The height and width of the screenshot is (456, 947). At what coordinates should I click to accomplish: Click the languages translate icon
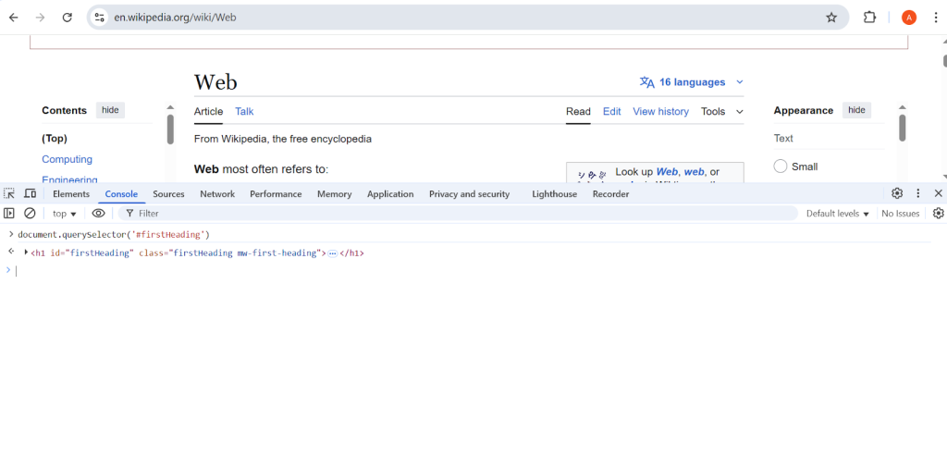click(x=646, y=82)
